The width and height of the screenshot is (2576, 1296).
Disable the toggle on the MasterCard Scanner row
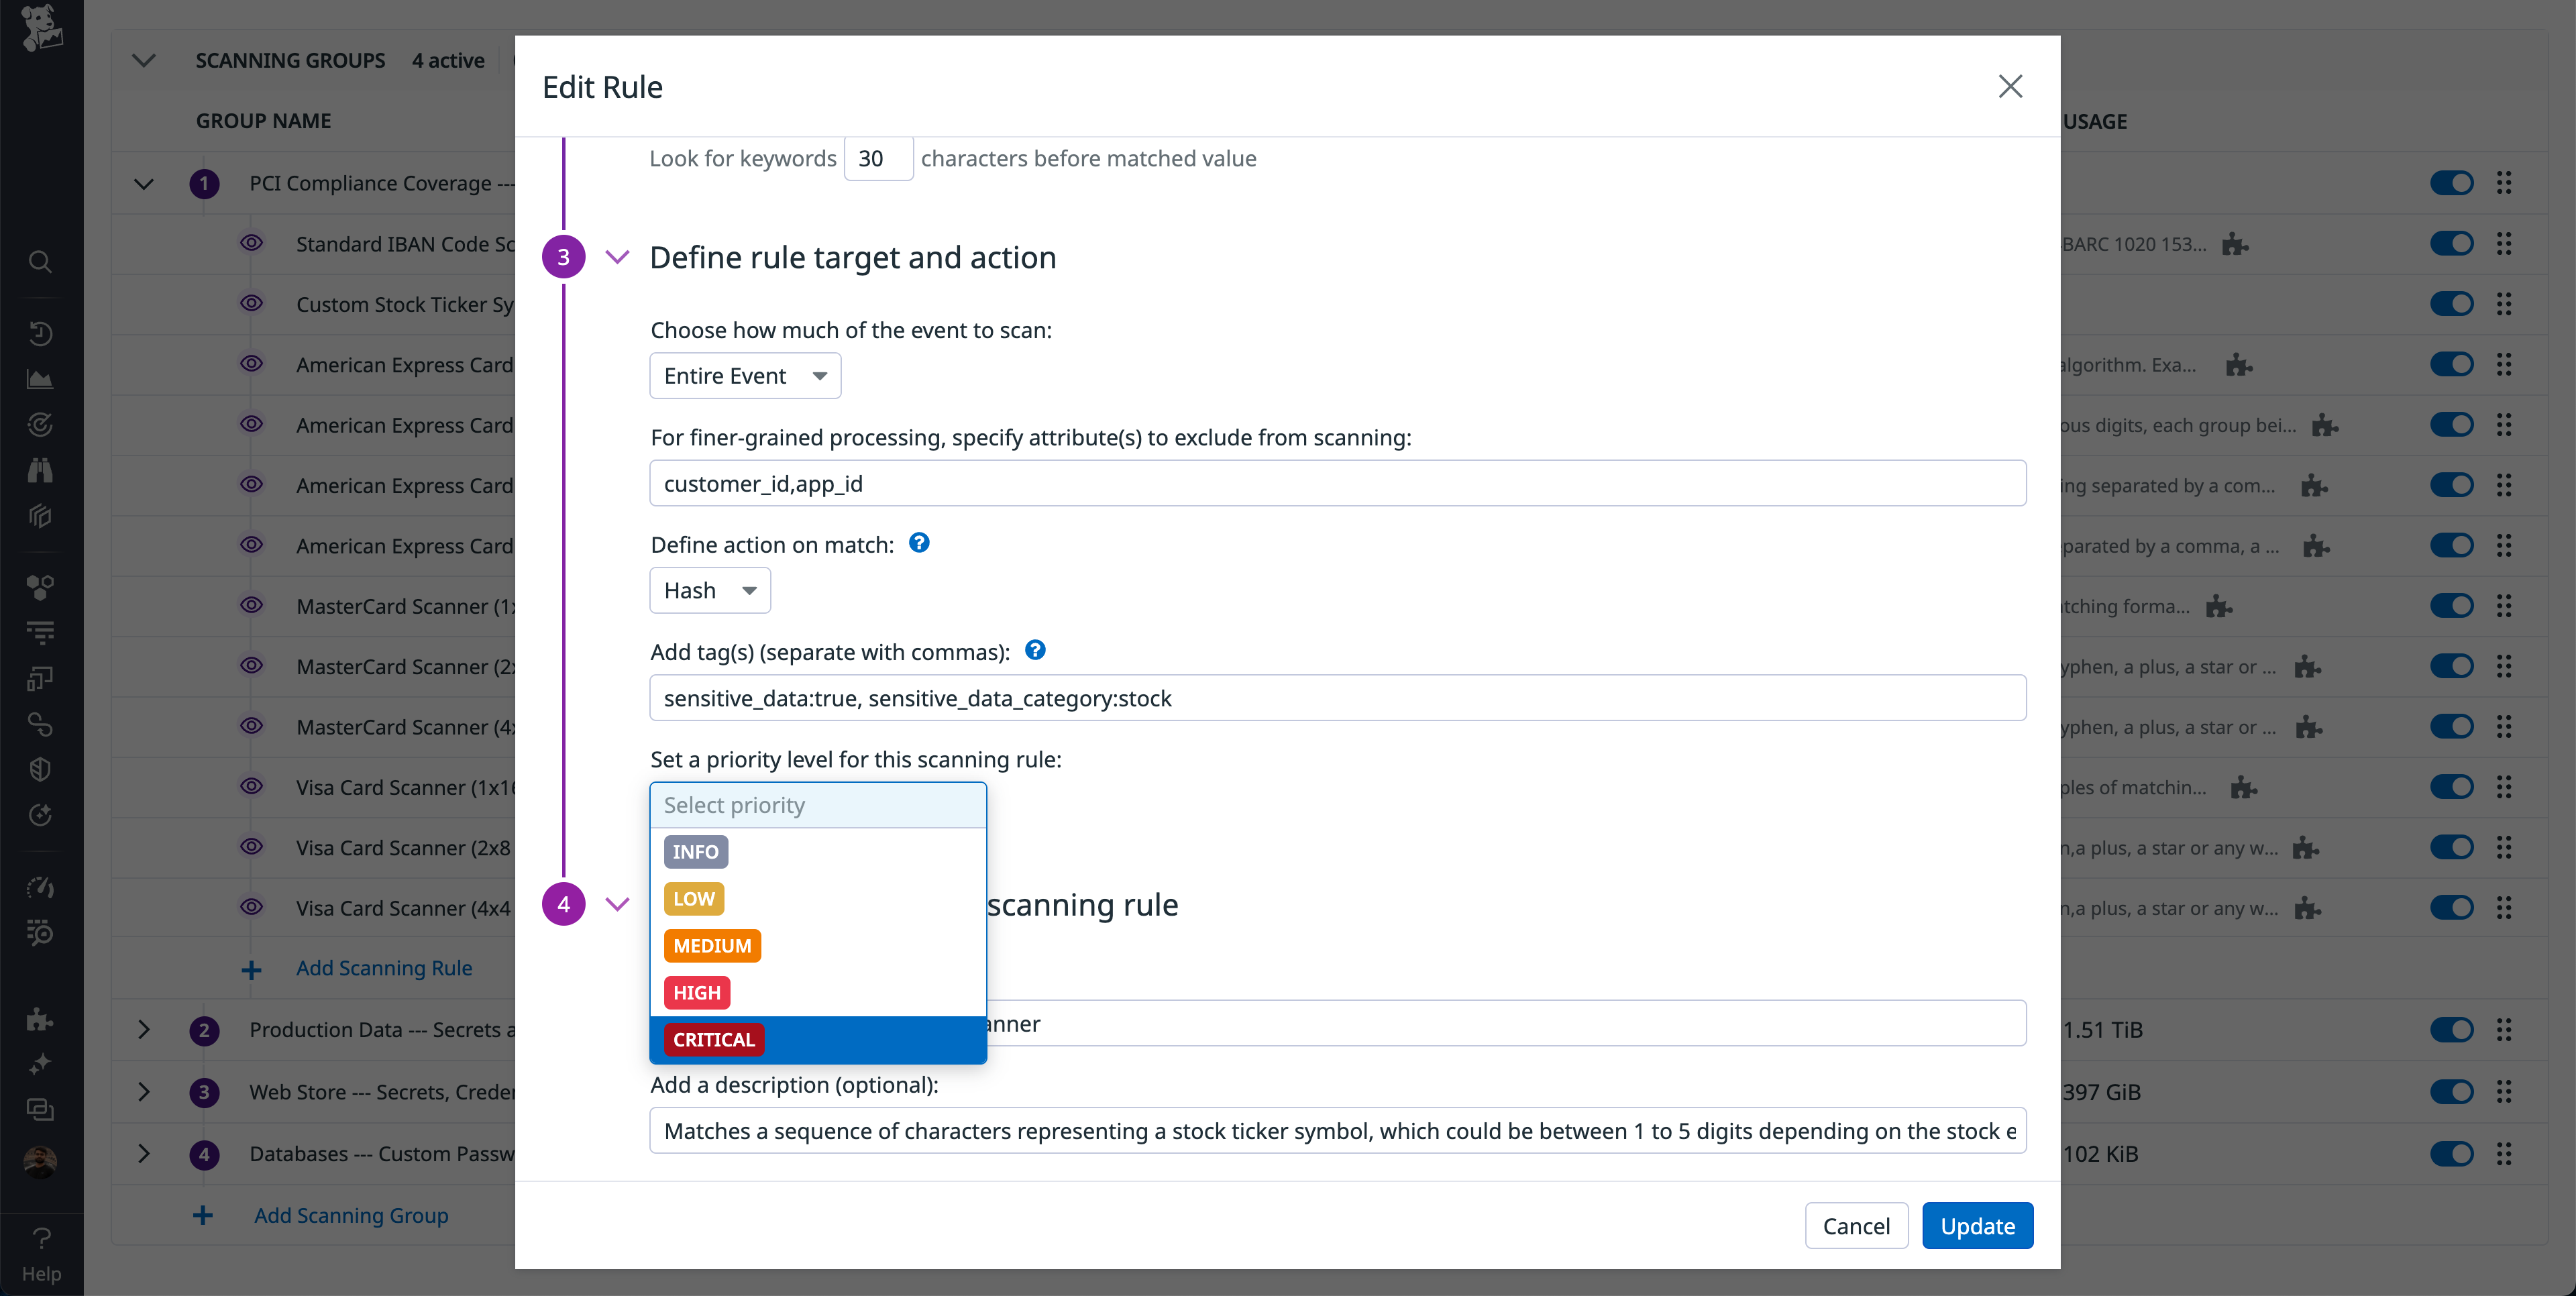pyautogui.click(x=2453, y=605)
